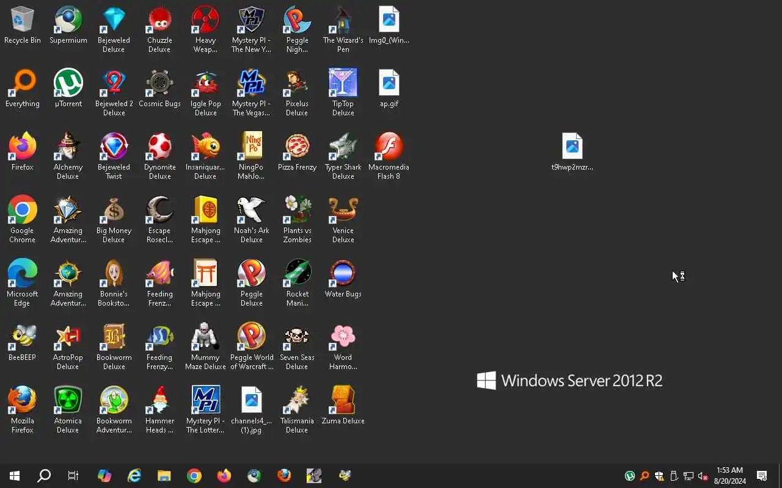
Task: Click the muted volume tray icon
Action: (x=703, y=476)
